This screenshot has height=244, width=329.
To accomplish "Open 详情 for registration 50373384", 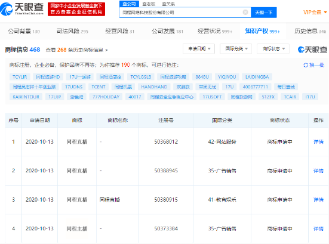I will 318,228.
